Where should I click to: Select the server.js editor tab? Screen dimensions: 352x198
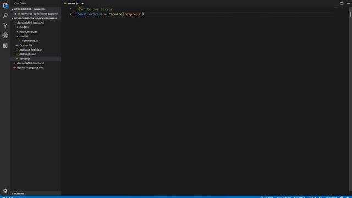click(73, 4)
